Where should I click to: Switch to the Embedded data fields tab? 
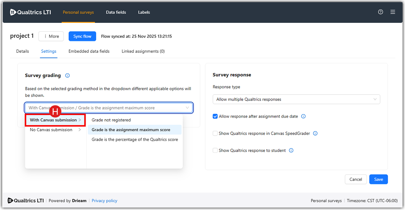pyautogui.click(x=89, y=51)
